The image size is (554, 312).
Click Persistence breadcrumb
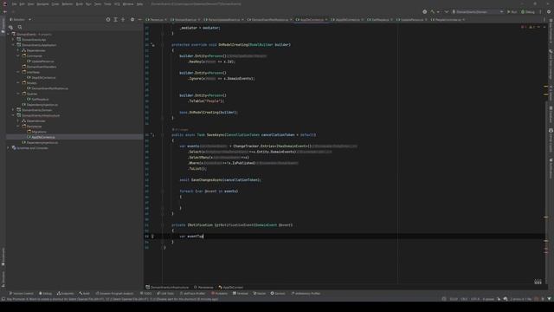[x=204, y=287]
